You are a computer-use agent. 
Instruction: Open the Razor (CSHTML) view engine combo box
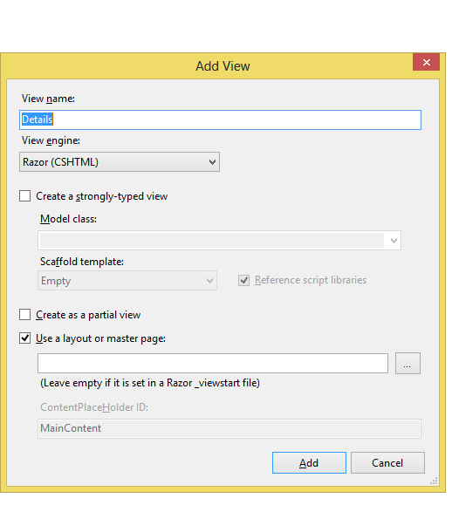click(x=120, y=162)
